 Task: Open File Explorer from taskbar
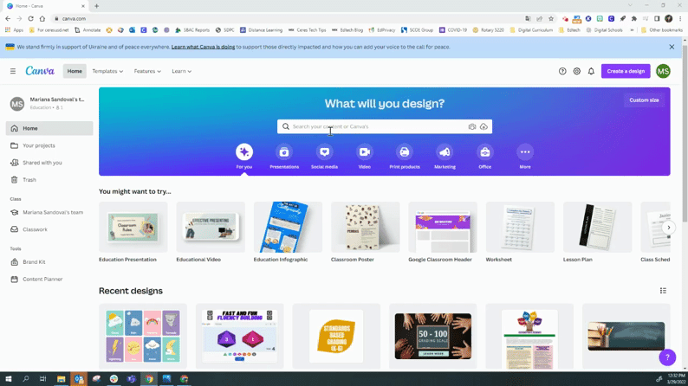[61, 378]
